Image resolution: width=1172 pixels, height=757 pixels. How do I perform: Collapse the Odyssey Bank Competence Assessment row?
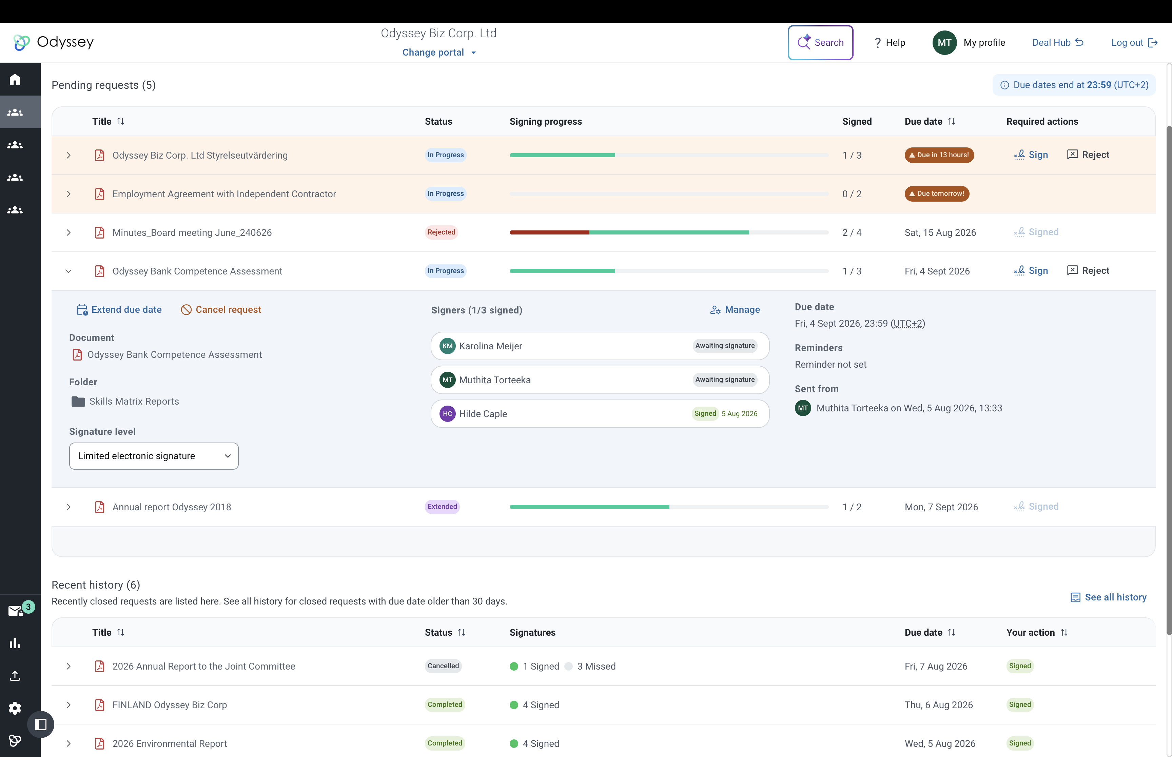(69, 271)
